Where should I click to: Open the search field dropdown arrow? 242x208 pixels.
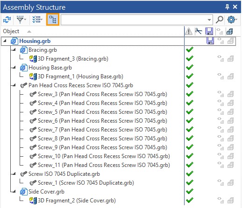point(209,20)
